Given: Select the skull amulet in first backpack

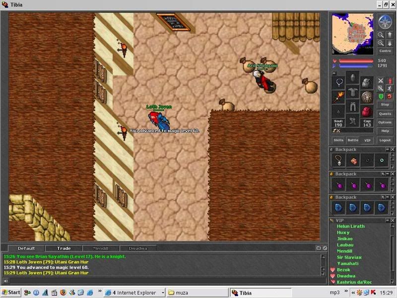Looking at the screenshot, I should point(339,160).
